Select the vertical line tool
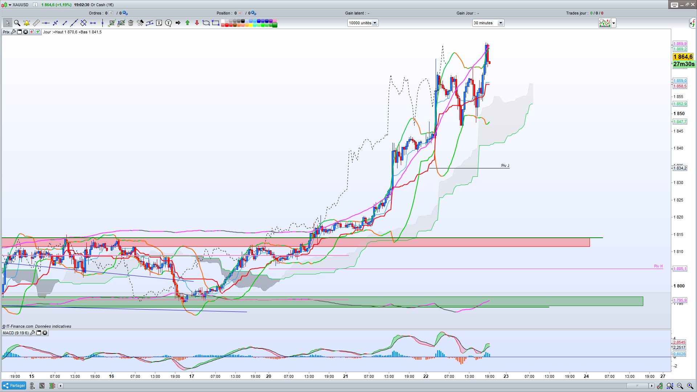 (x=103, y=23)
